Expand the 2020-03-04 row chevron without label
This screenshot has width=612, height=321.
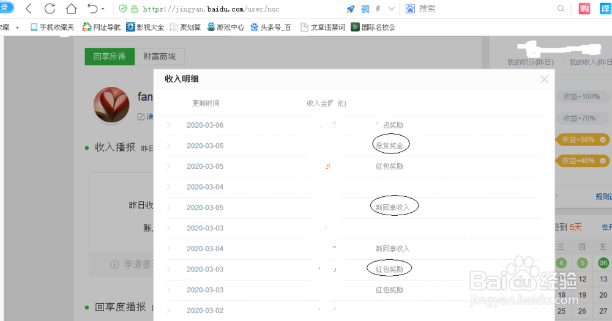click(169, 187)
